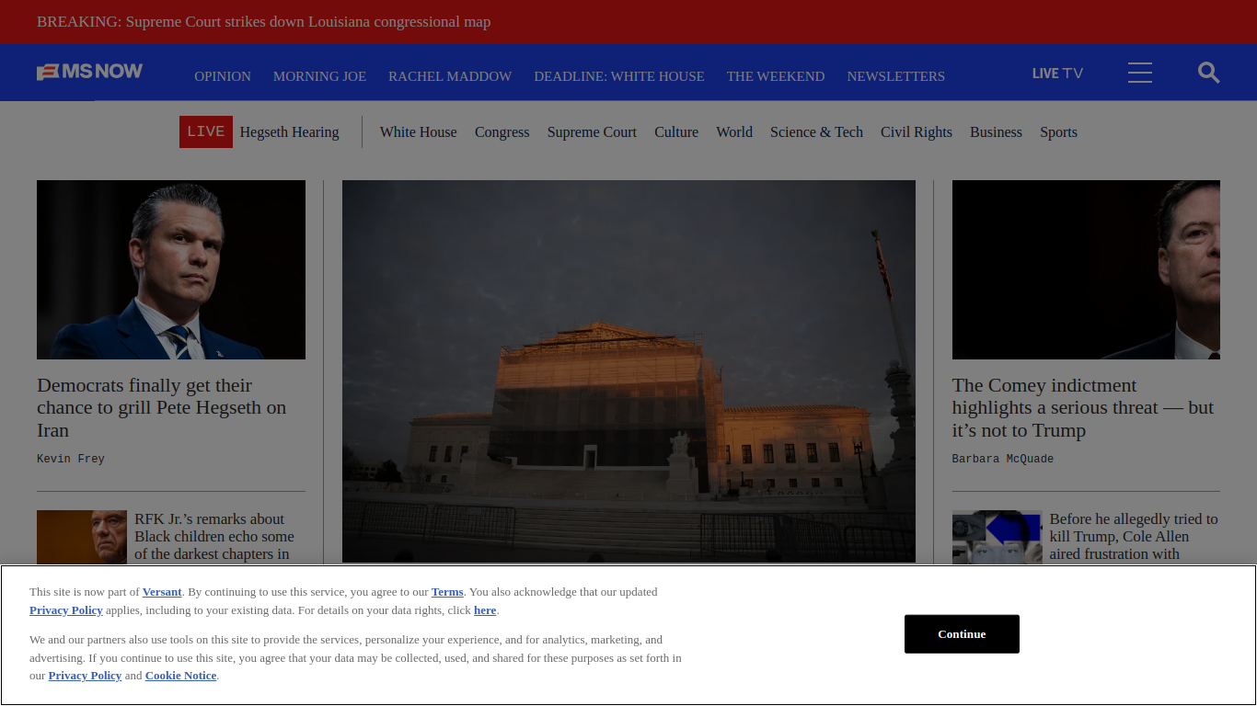1257x706 pixels.
Task: Select Deadline: White House
Action: coord(619,76)
